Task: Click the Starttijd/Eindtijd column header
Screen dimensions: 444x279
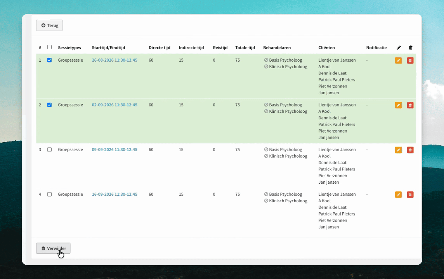Action: tap(108, 48)
